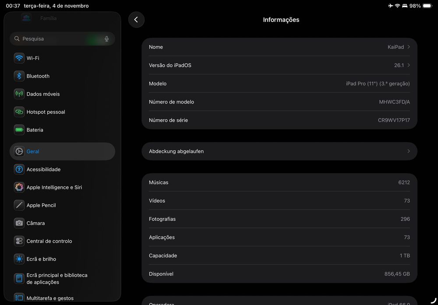Image resolution: width=438 pixels, height=305 pixels.
Task: Tap the airplane mode status icon
Action: point(391,6)
